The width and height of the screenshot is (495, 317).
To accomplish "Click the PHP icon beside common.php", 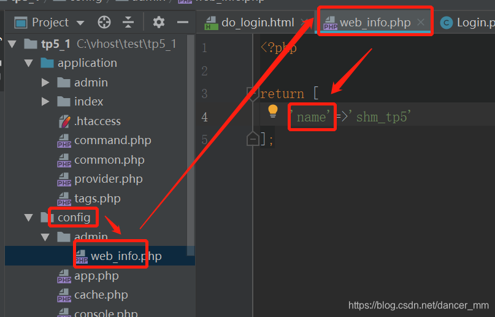I will coord(64,160).
